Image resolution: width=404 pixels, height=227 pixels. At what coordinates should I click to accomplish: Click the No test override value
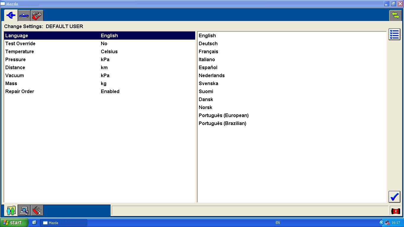coord(104,43)
